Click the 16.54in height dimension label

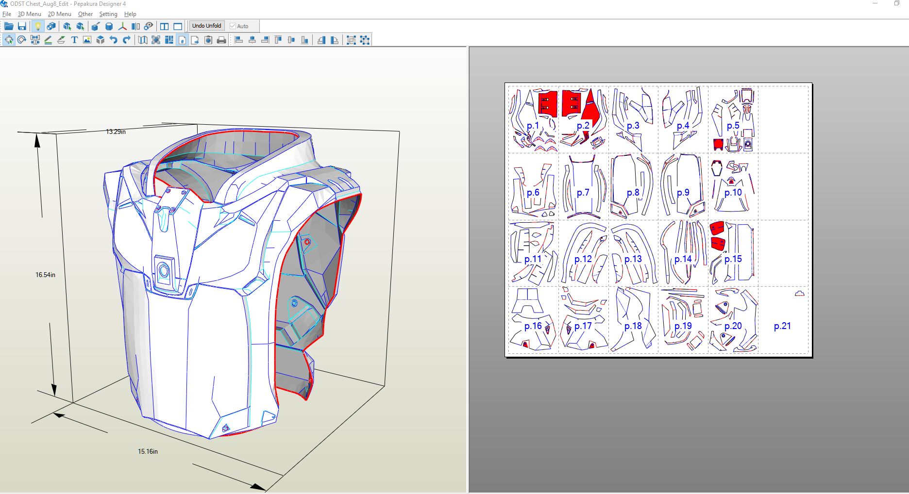[x=45, y=275]
